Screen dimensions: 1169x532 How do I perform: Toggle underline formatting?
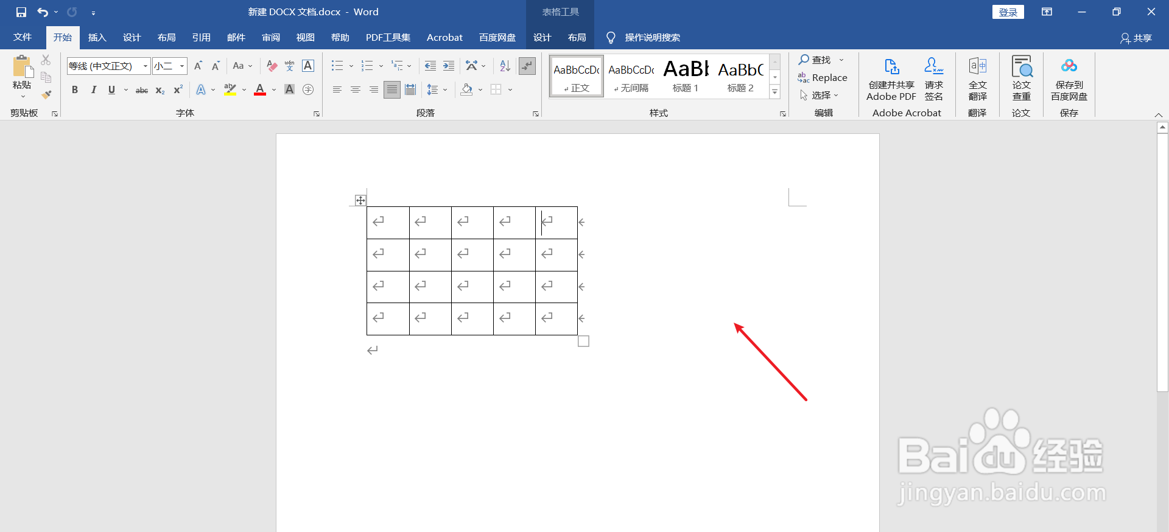(x=111, y=90)
